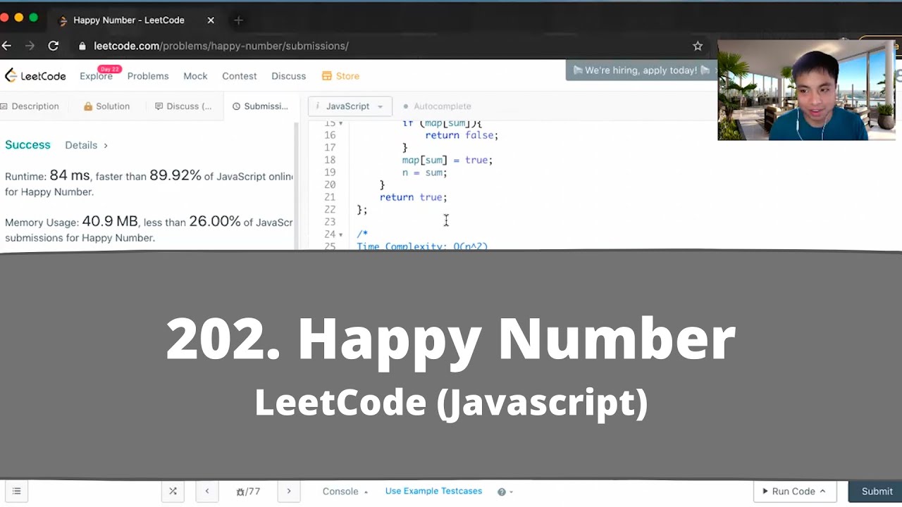Click the info icon beside JavaScript
902x507 pixels.
[x=318, y=106]
